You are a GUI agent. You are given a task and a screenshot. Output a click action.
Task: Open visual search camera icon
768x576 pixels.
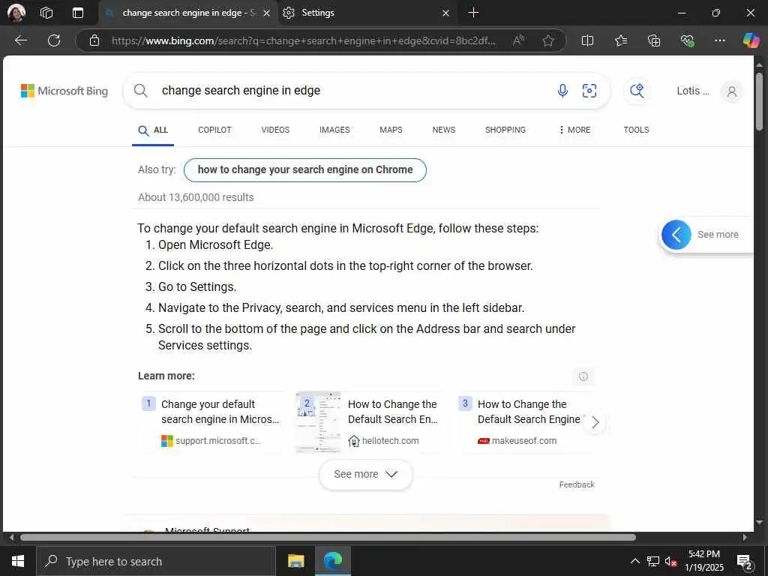[x=589, y=91]
